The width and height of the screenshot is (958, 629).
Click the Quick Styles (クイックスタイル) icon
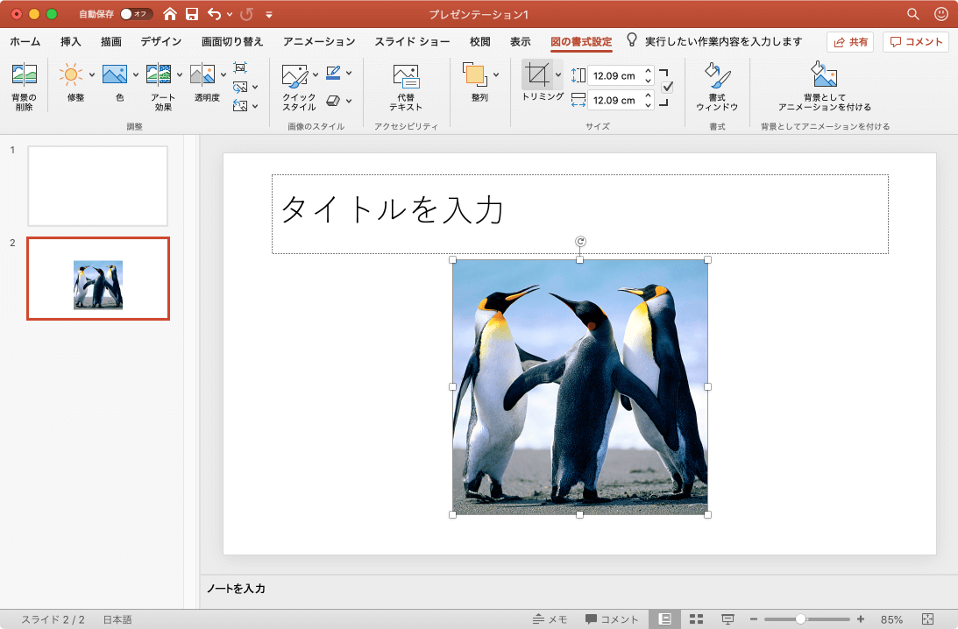click(294, 75)
